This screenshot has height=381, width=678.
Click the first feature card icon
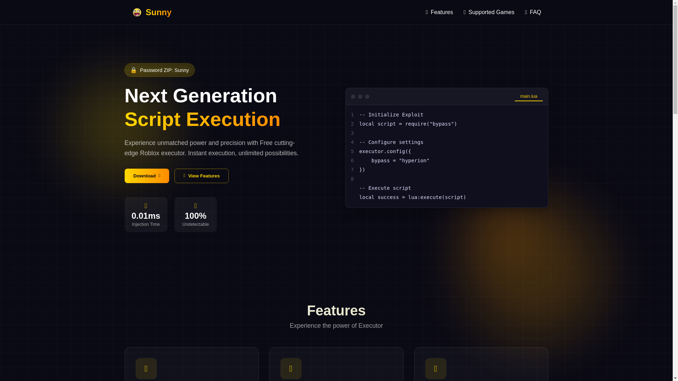146,369
